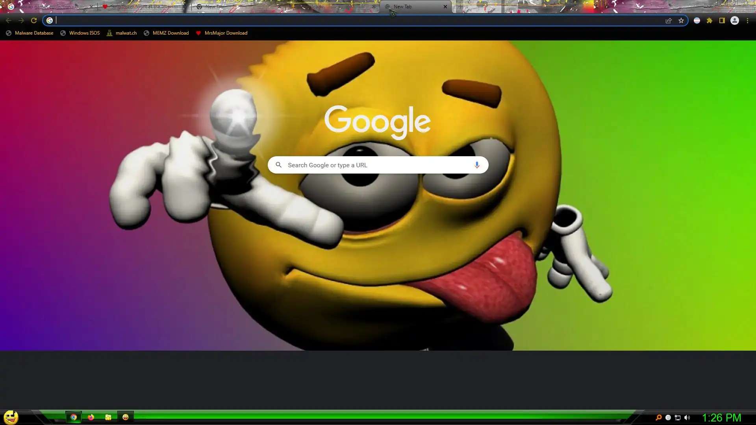Open the profile avatar icon

click(735, 20)
